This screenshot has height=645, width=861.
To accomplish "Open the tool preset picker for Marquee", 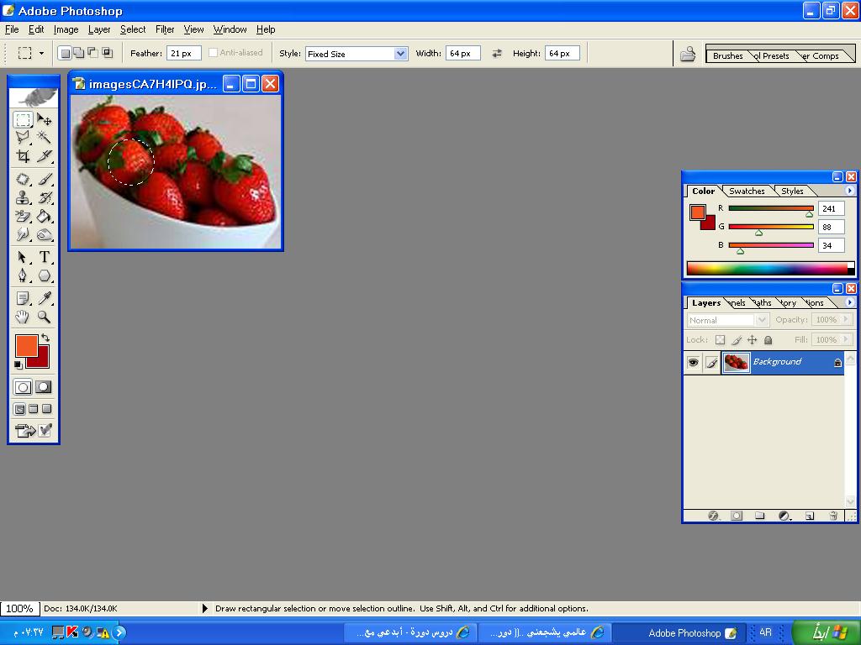I will point(30,53).
